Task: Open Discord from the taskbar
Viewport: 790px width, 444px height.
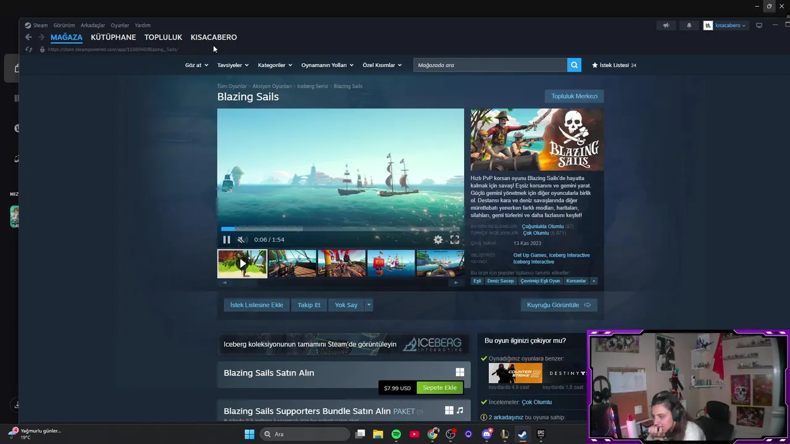Action: (x=487, y=434)
